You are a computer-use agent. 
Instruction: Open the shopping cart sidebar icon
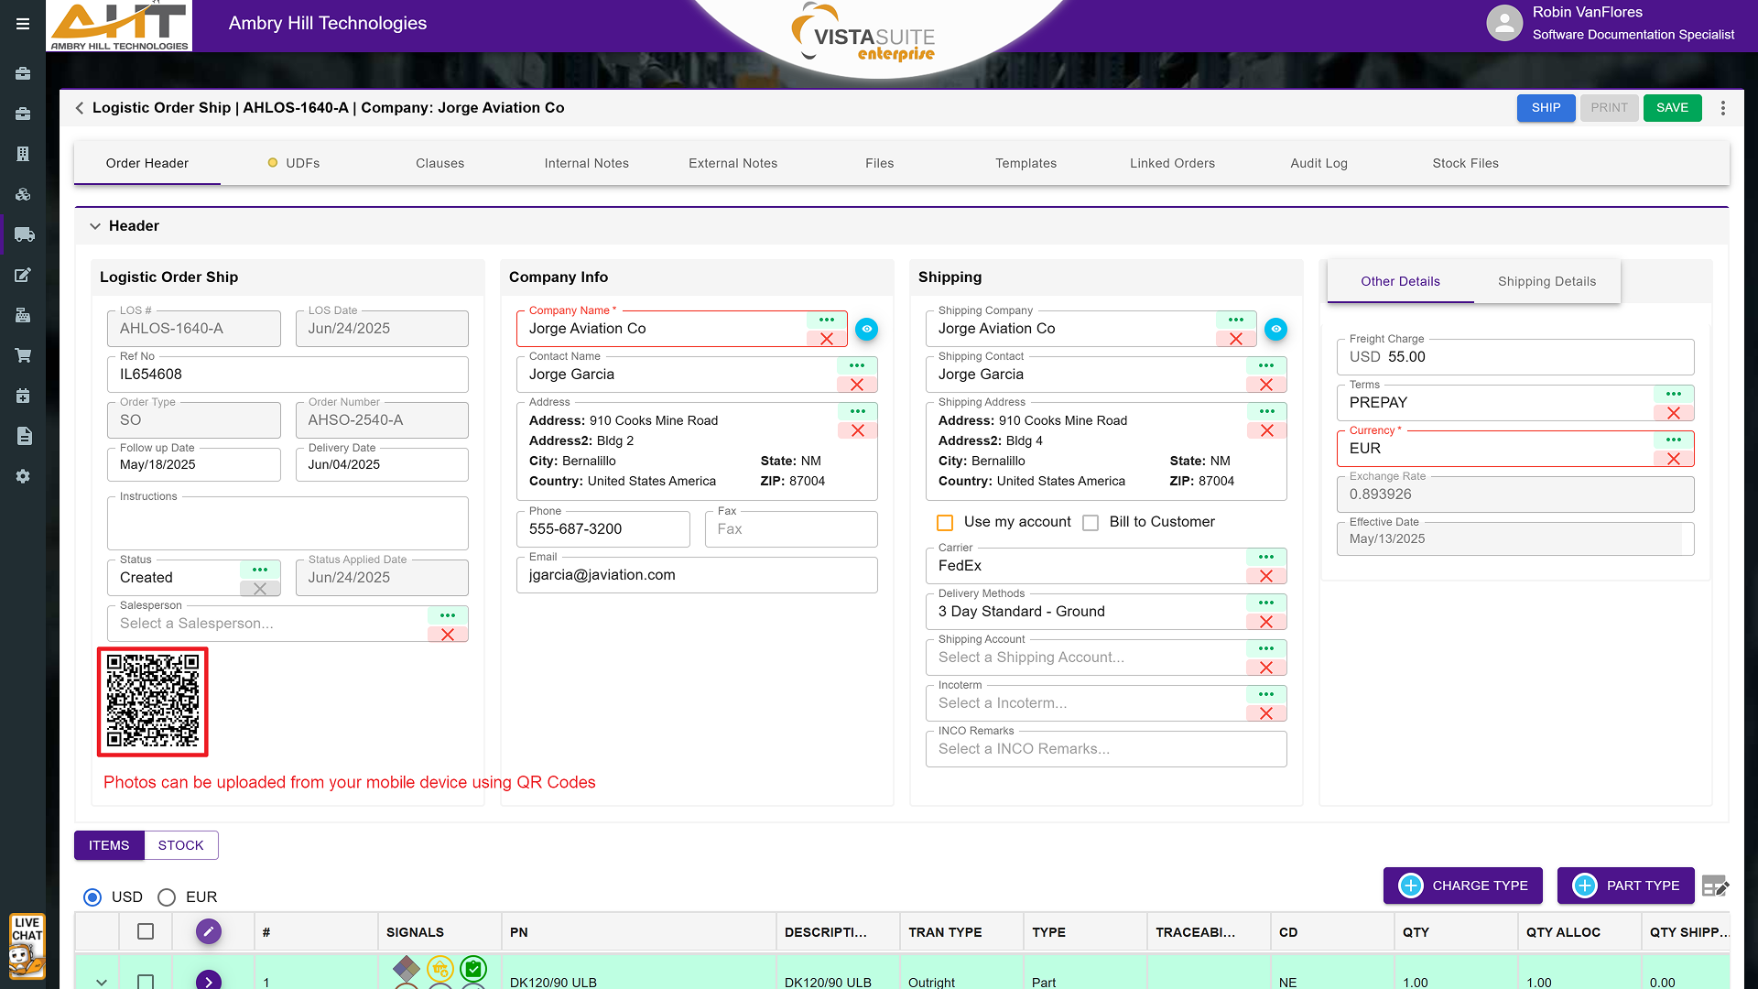coord(24,355)
